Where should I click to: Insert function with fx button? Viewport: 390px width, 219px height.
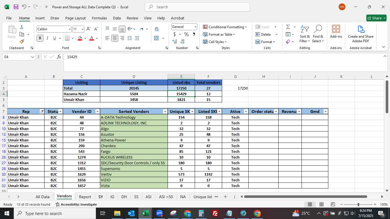pyautogui.click(x=59, y=57)
